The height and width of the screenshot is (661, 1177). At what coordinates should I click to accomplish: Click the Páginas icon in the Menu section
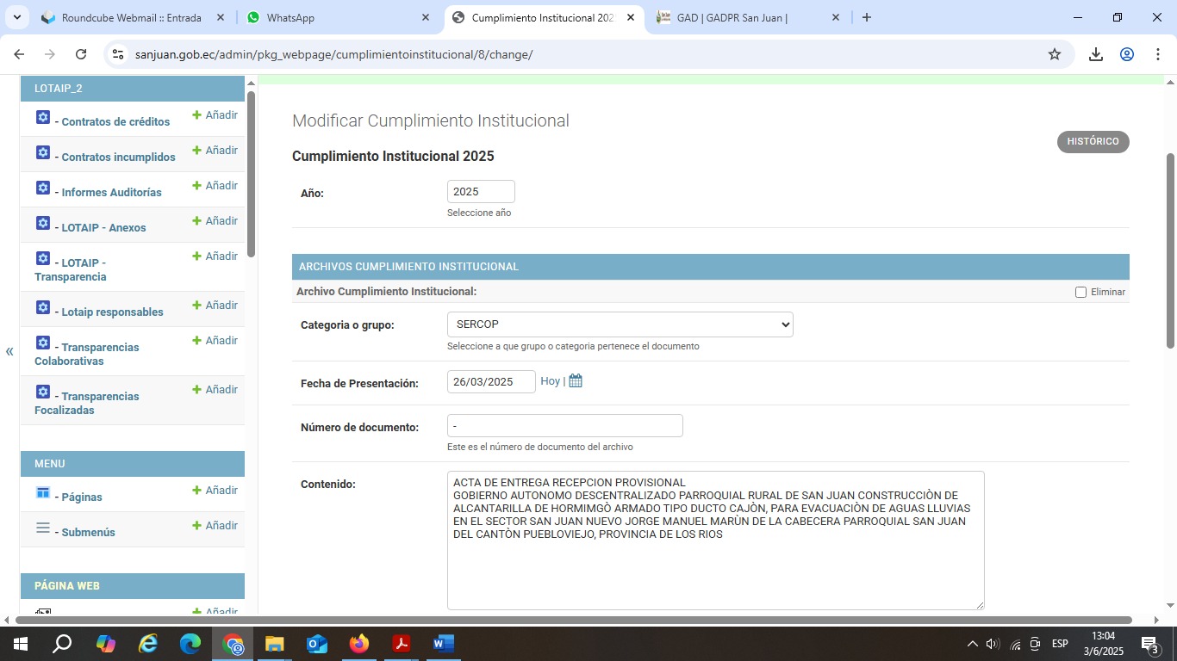pyautogui.click(x=43, y=492)
